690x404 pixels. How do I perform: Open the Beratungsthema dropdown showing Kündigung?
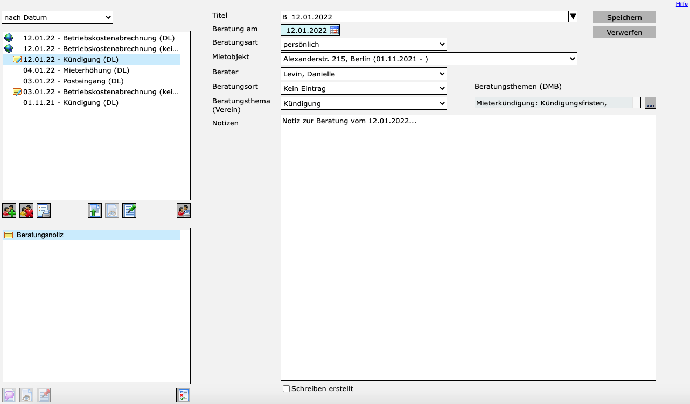point(364,103)
